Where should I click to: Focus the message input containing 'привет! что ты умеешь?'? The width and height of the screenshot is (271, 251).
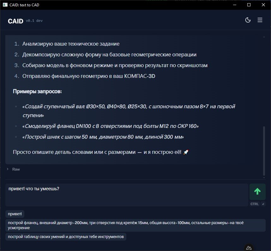coord(127,195)
